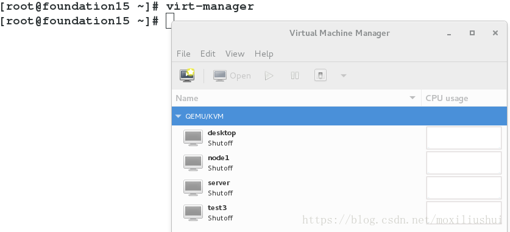
Task: Click the desktop VM monitor icon
Action: (x=193, y=138)
